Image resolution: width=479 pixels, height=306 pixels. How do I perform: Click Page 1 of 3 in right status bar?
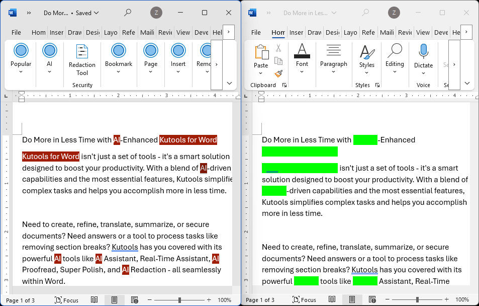(260, 300)
